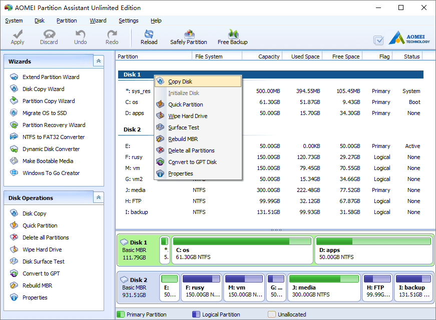
Task: Open the Disk menu
Action: [40, 20]
